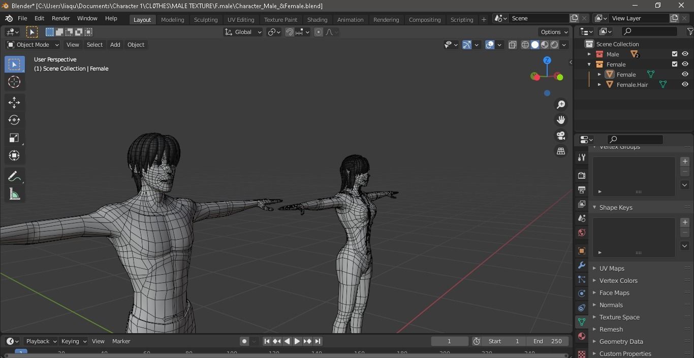Pick the Annotate pencil tool
The height and width of the screenshot is (358, 694).
(14, 176)
